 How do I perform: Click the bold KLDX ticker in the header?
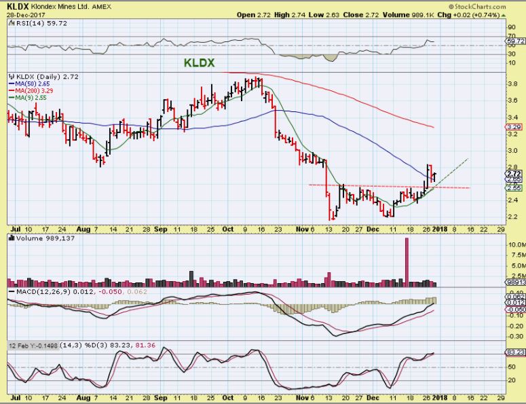tap(18, 6)
